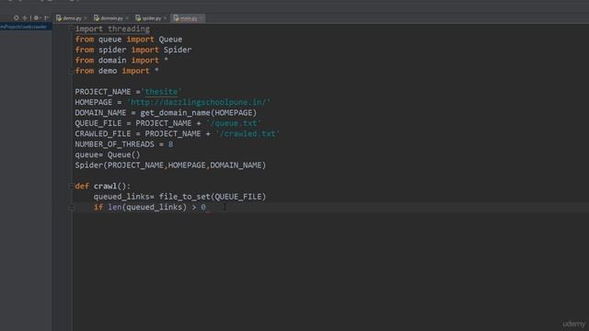Close the demo.py tab
Screen dimensions: 589x331
pyautogui.click(x=86, y=18)
